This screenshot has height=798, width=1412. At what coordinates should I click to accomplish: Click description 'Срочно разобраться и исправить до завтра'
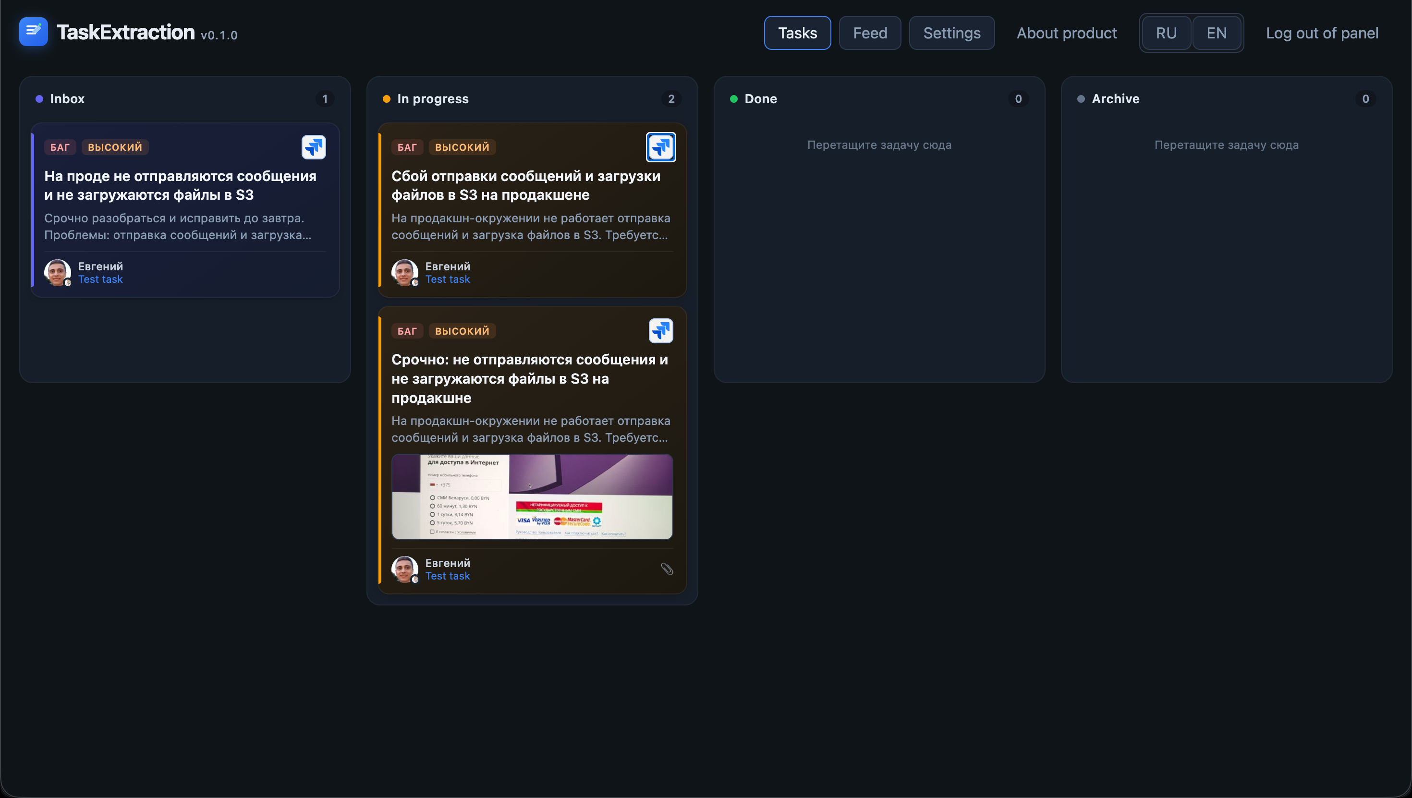178,226
